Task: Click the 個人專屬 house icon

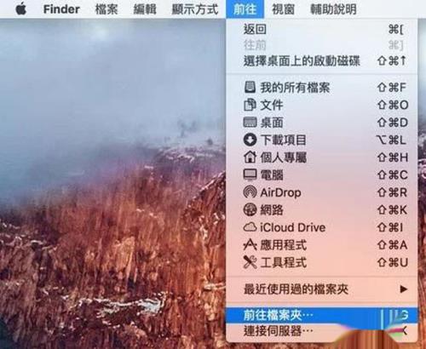Action: click(250, 157)
